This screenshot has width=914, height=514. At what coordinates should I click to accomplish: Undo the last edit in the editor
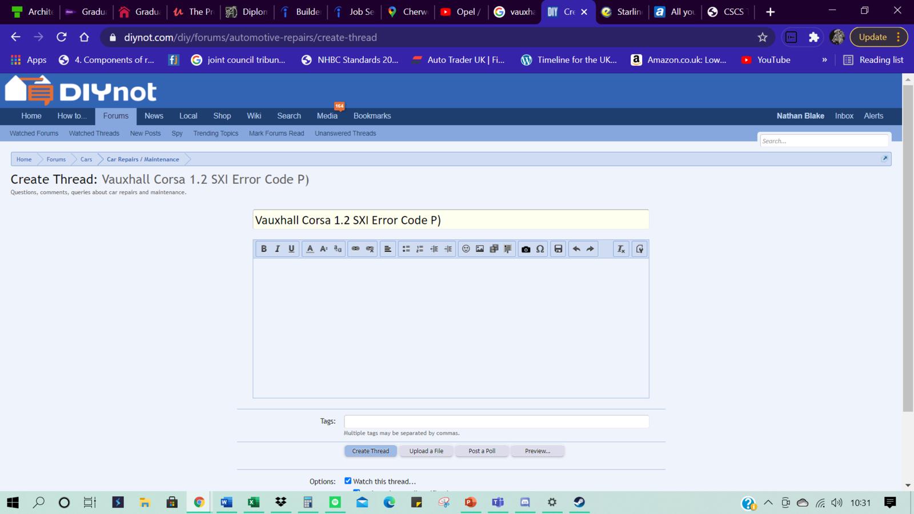[576, 249]
